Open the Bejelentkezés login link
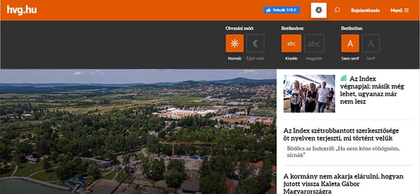This screenshot has width=420, height=194. point(366,10)
